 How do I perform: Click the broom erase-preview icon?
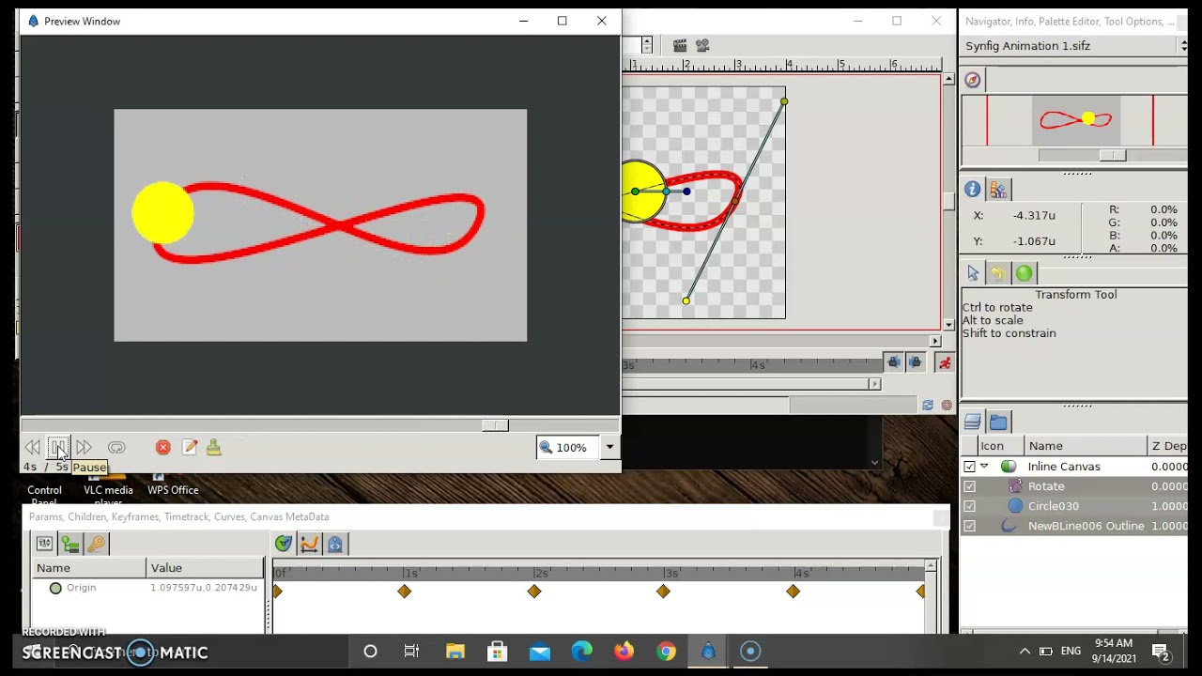[x=214, y=448]
